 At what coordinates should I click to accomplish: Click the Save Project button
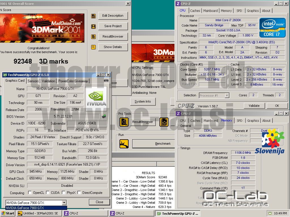point(113,26)
